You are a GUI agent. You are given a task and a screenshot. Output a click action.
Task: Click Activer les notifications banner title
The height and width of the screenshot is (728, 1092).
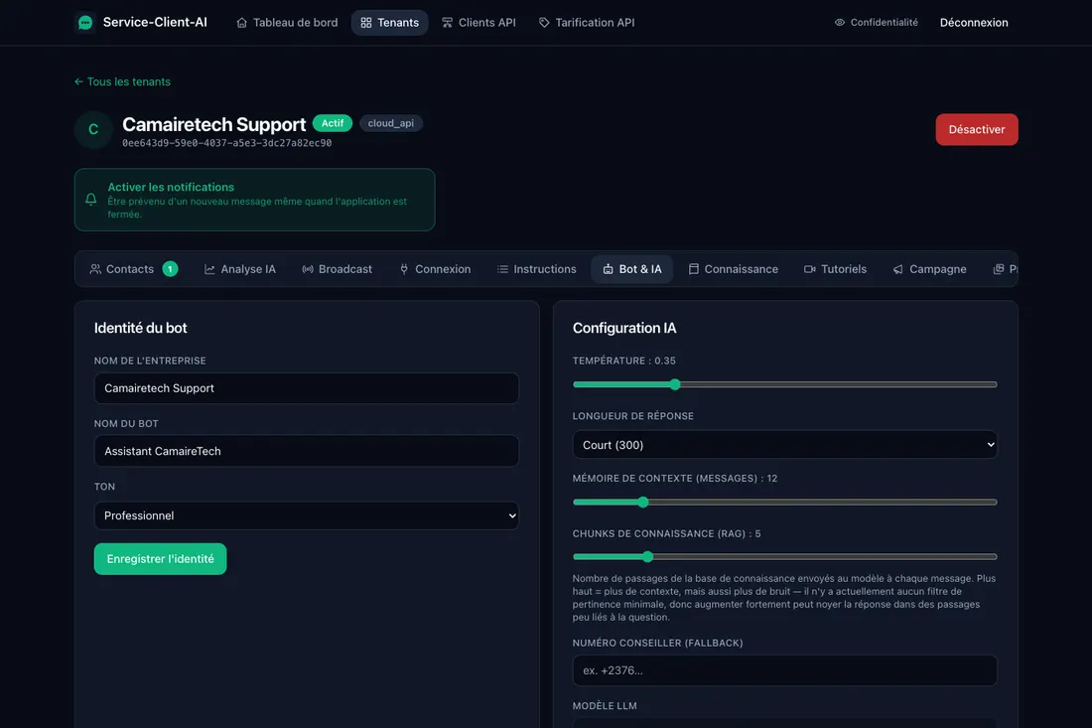click(171, 187)
